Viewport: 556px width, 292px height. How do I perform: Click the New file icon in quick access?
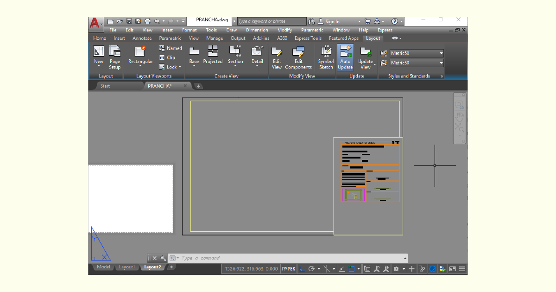pos(110,21)
